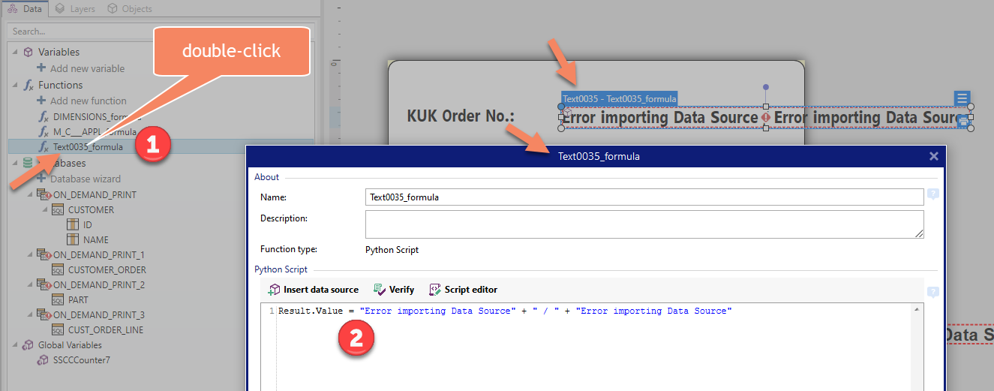Click Add new function

pyautogui.click(x=88, y=101)
